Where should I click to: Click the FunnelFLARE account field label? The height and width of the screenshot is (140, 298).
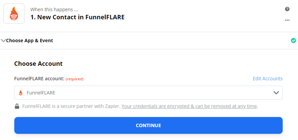point(39,79)
